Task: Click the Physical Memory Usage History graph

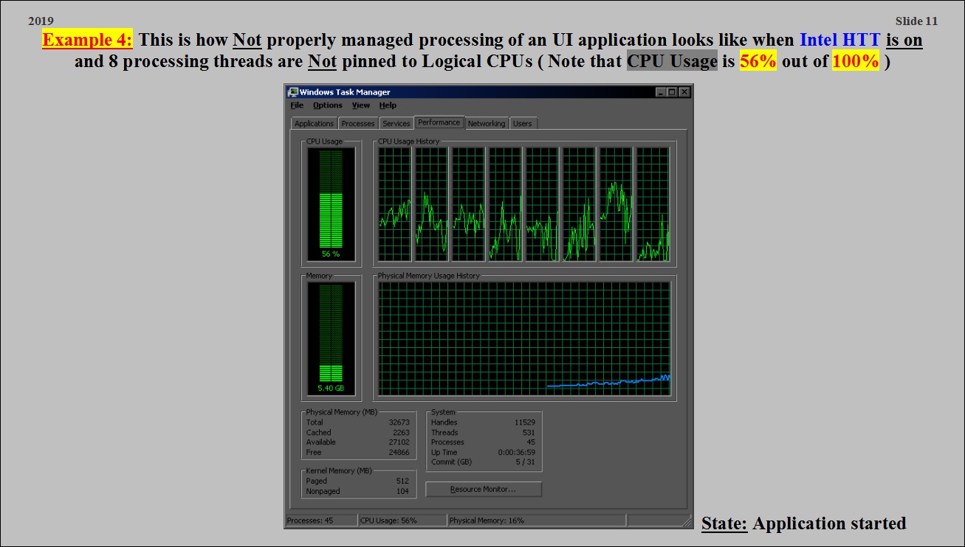Action: pos(524,339)
